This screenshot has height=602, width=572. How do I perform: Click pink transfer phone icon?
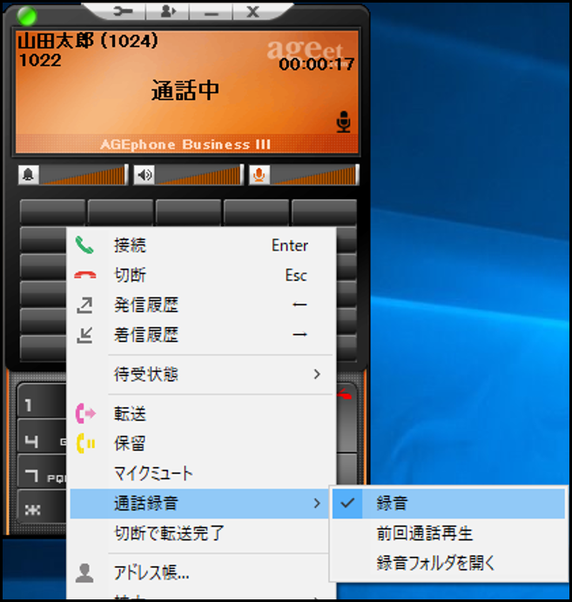pos(85,413)
